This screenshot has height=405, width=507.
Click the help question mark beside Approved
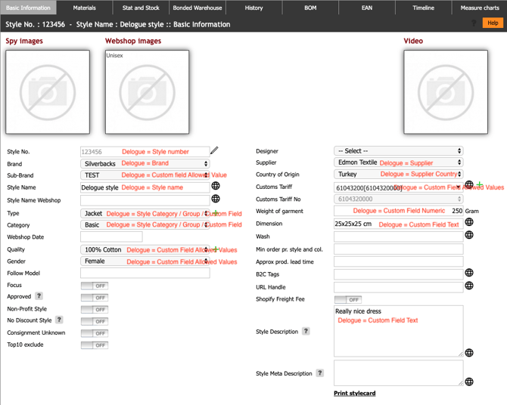39,296
